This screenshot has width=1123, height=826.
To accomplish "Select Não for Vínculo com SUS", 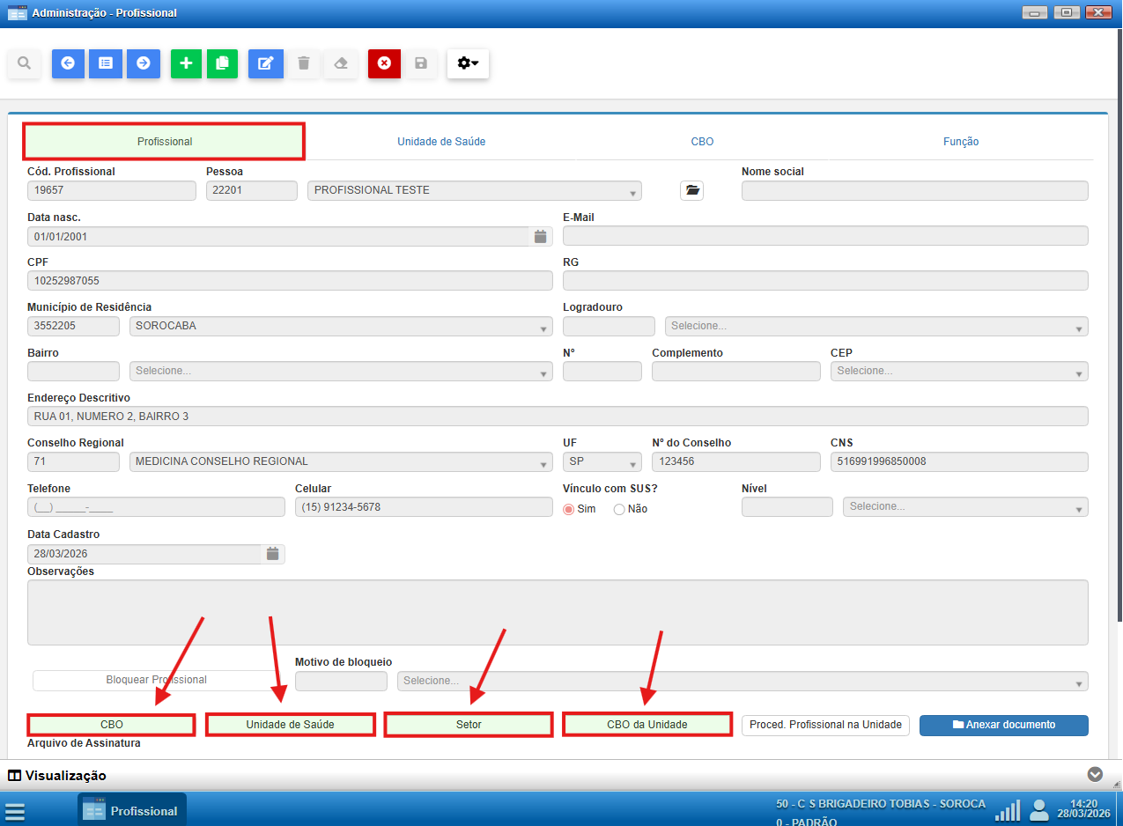I will point(619,509).
